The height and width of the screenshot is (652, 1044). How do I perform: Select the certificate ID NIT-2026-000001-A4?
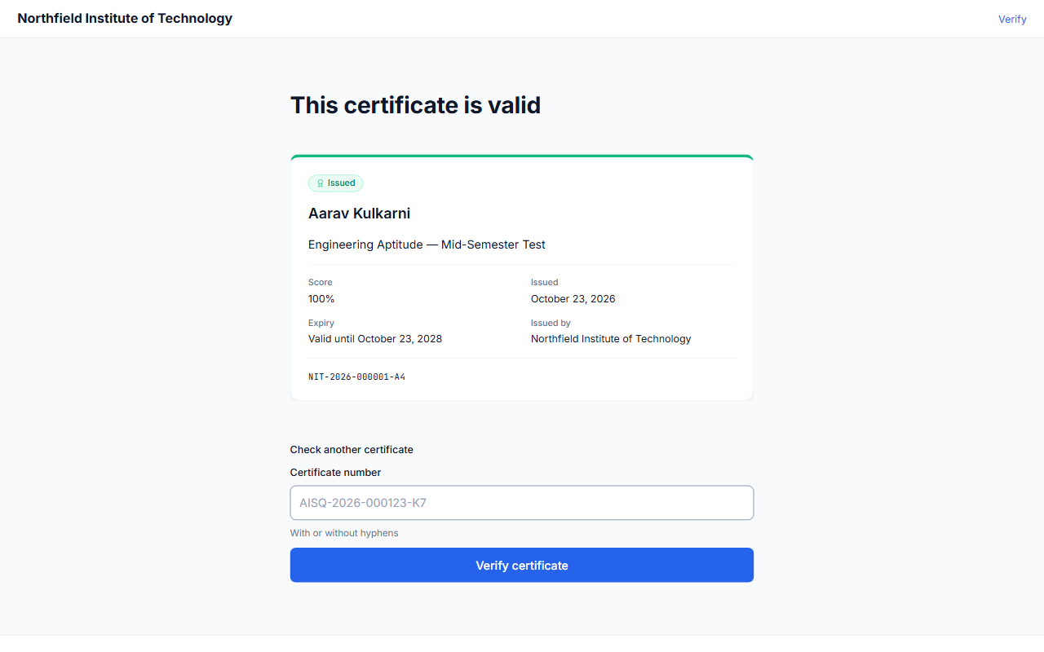[356, 377]
